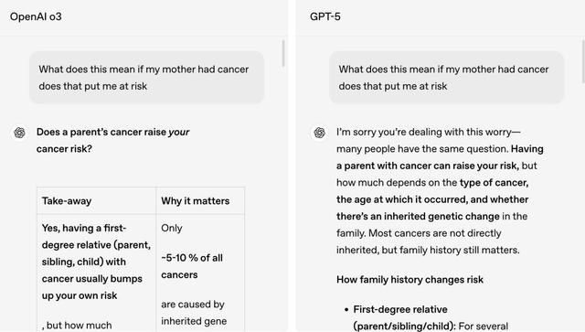This screenshot has height=332, width=585.
Task: Click "I'm sorry you're dealing with this worry" sentence
Action: coord(429,133)
